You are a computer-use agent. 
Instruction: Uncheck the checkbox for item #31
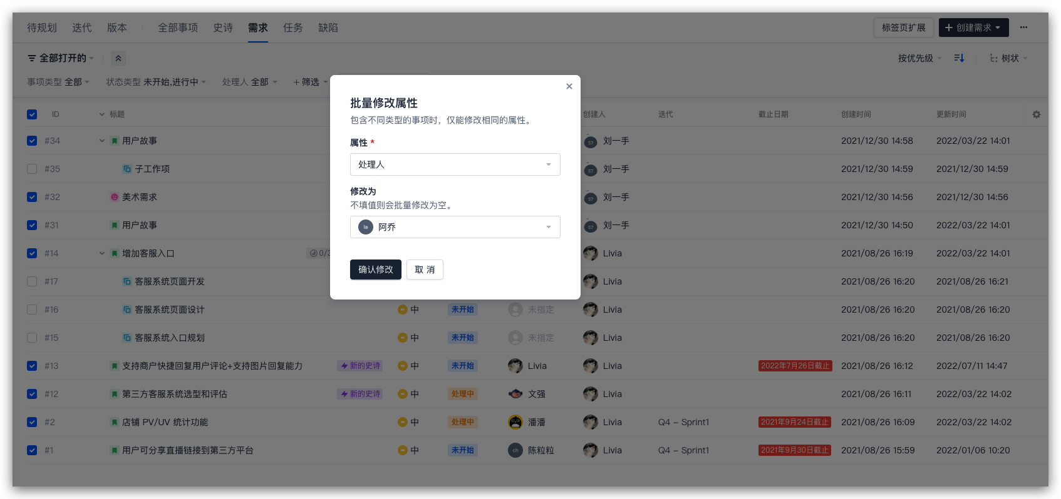pyautogui.click(x=32, y=225)
